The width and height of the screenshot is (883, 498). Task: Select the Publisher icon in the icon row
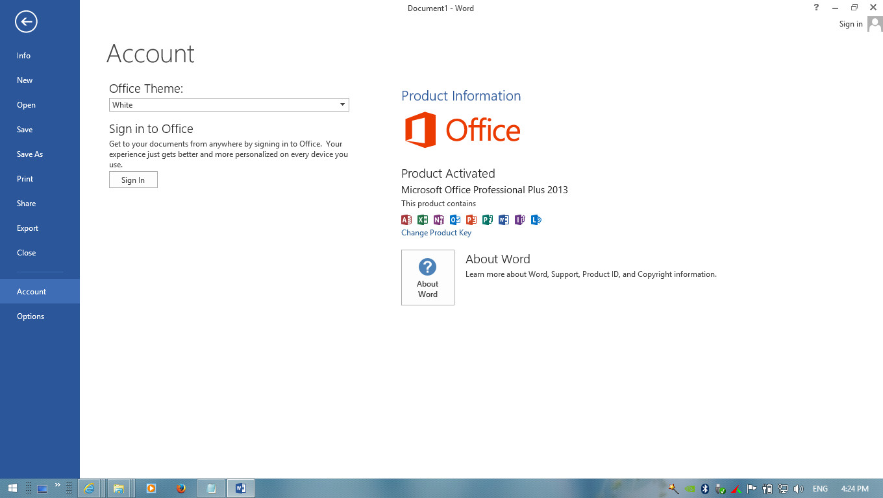point(488,220)
